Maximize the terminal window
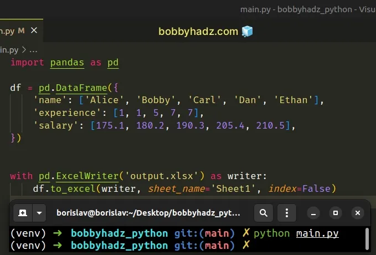 [x=336, y=213]
